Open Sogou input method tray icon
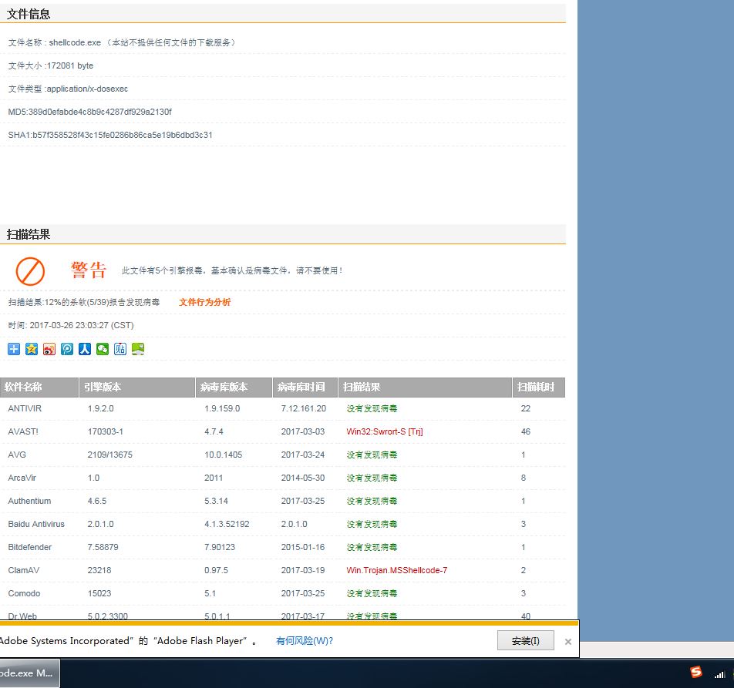 [x=696, y=673]
